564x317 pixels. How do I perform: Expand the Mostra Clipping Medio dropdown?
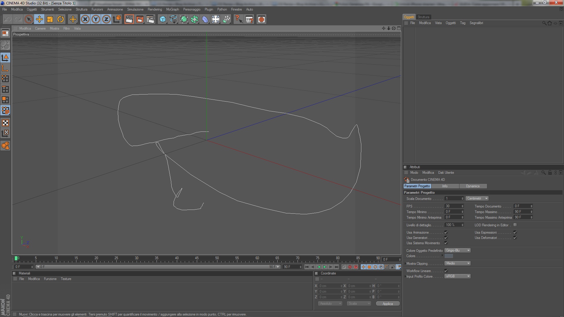pyautogui.click(x=458, y=263)
